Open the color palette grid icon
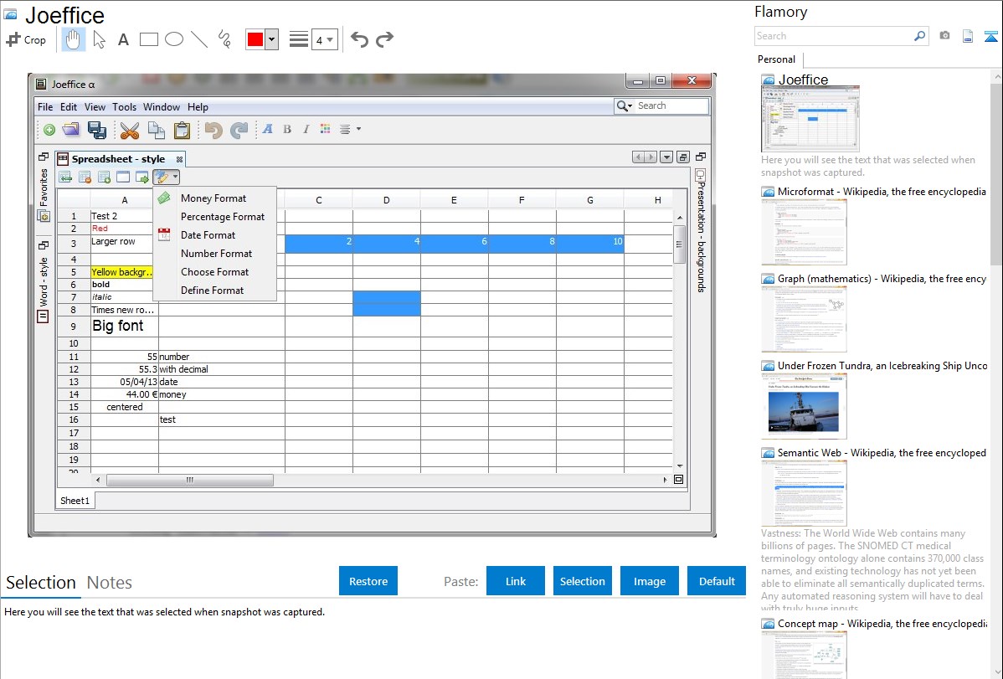The height and width of the screenshot is (679, 1003). 326,129
